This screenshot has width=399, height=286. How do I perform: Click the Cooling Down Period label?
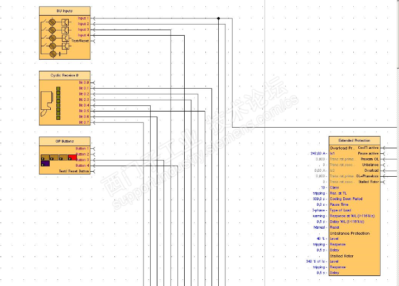[346, 199]
